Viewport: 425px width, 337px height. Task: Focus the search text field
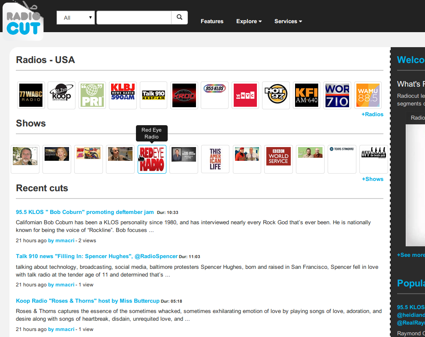point(134,18)
